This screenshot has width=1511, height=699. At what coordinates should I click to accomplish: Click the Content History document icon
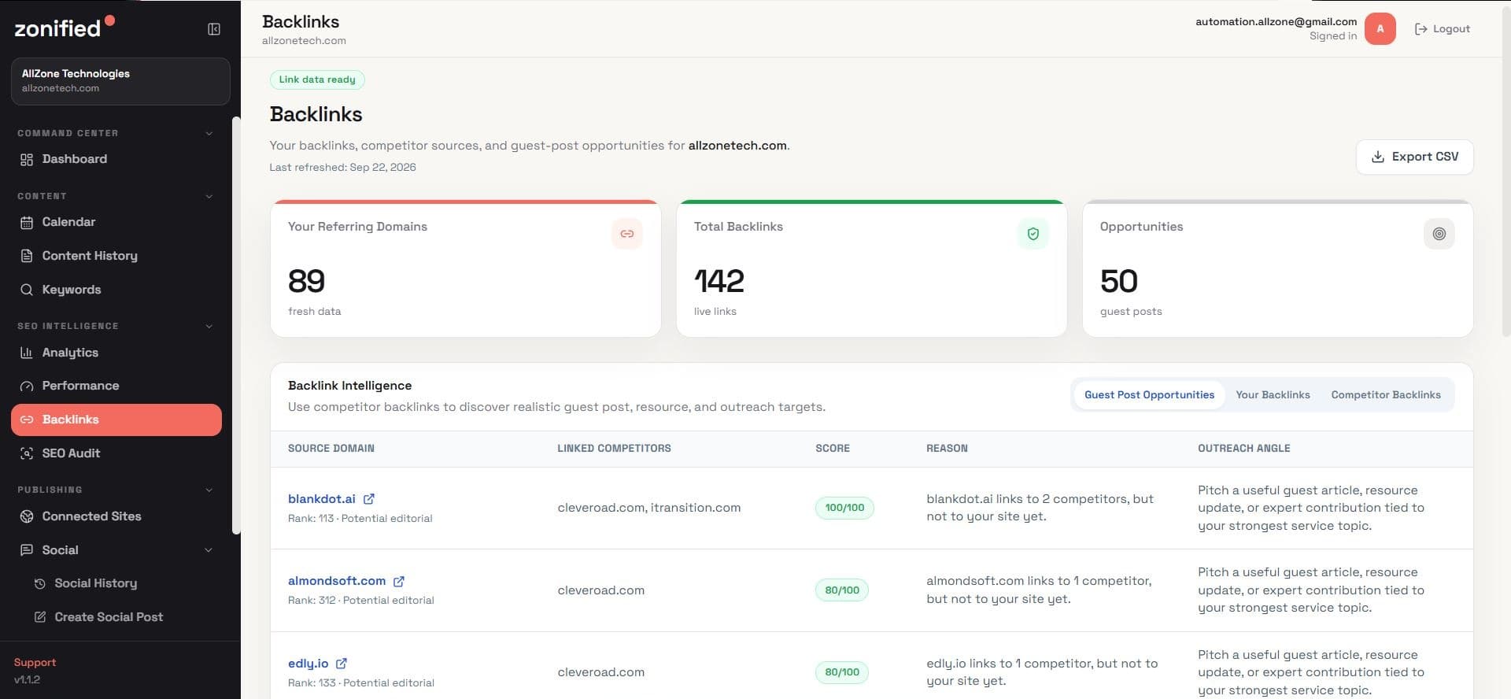pyautogui.click(x=27, y=256)
